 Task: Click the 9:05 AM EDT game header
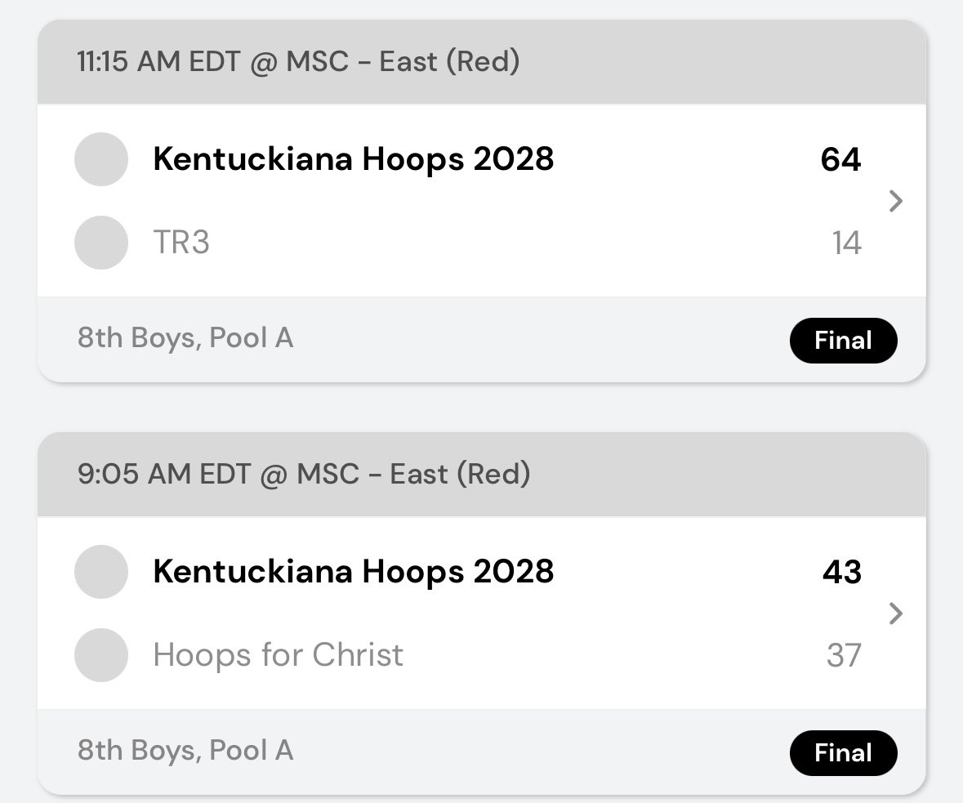click(x=304, y=475)
